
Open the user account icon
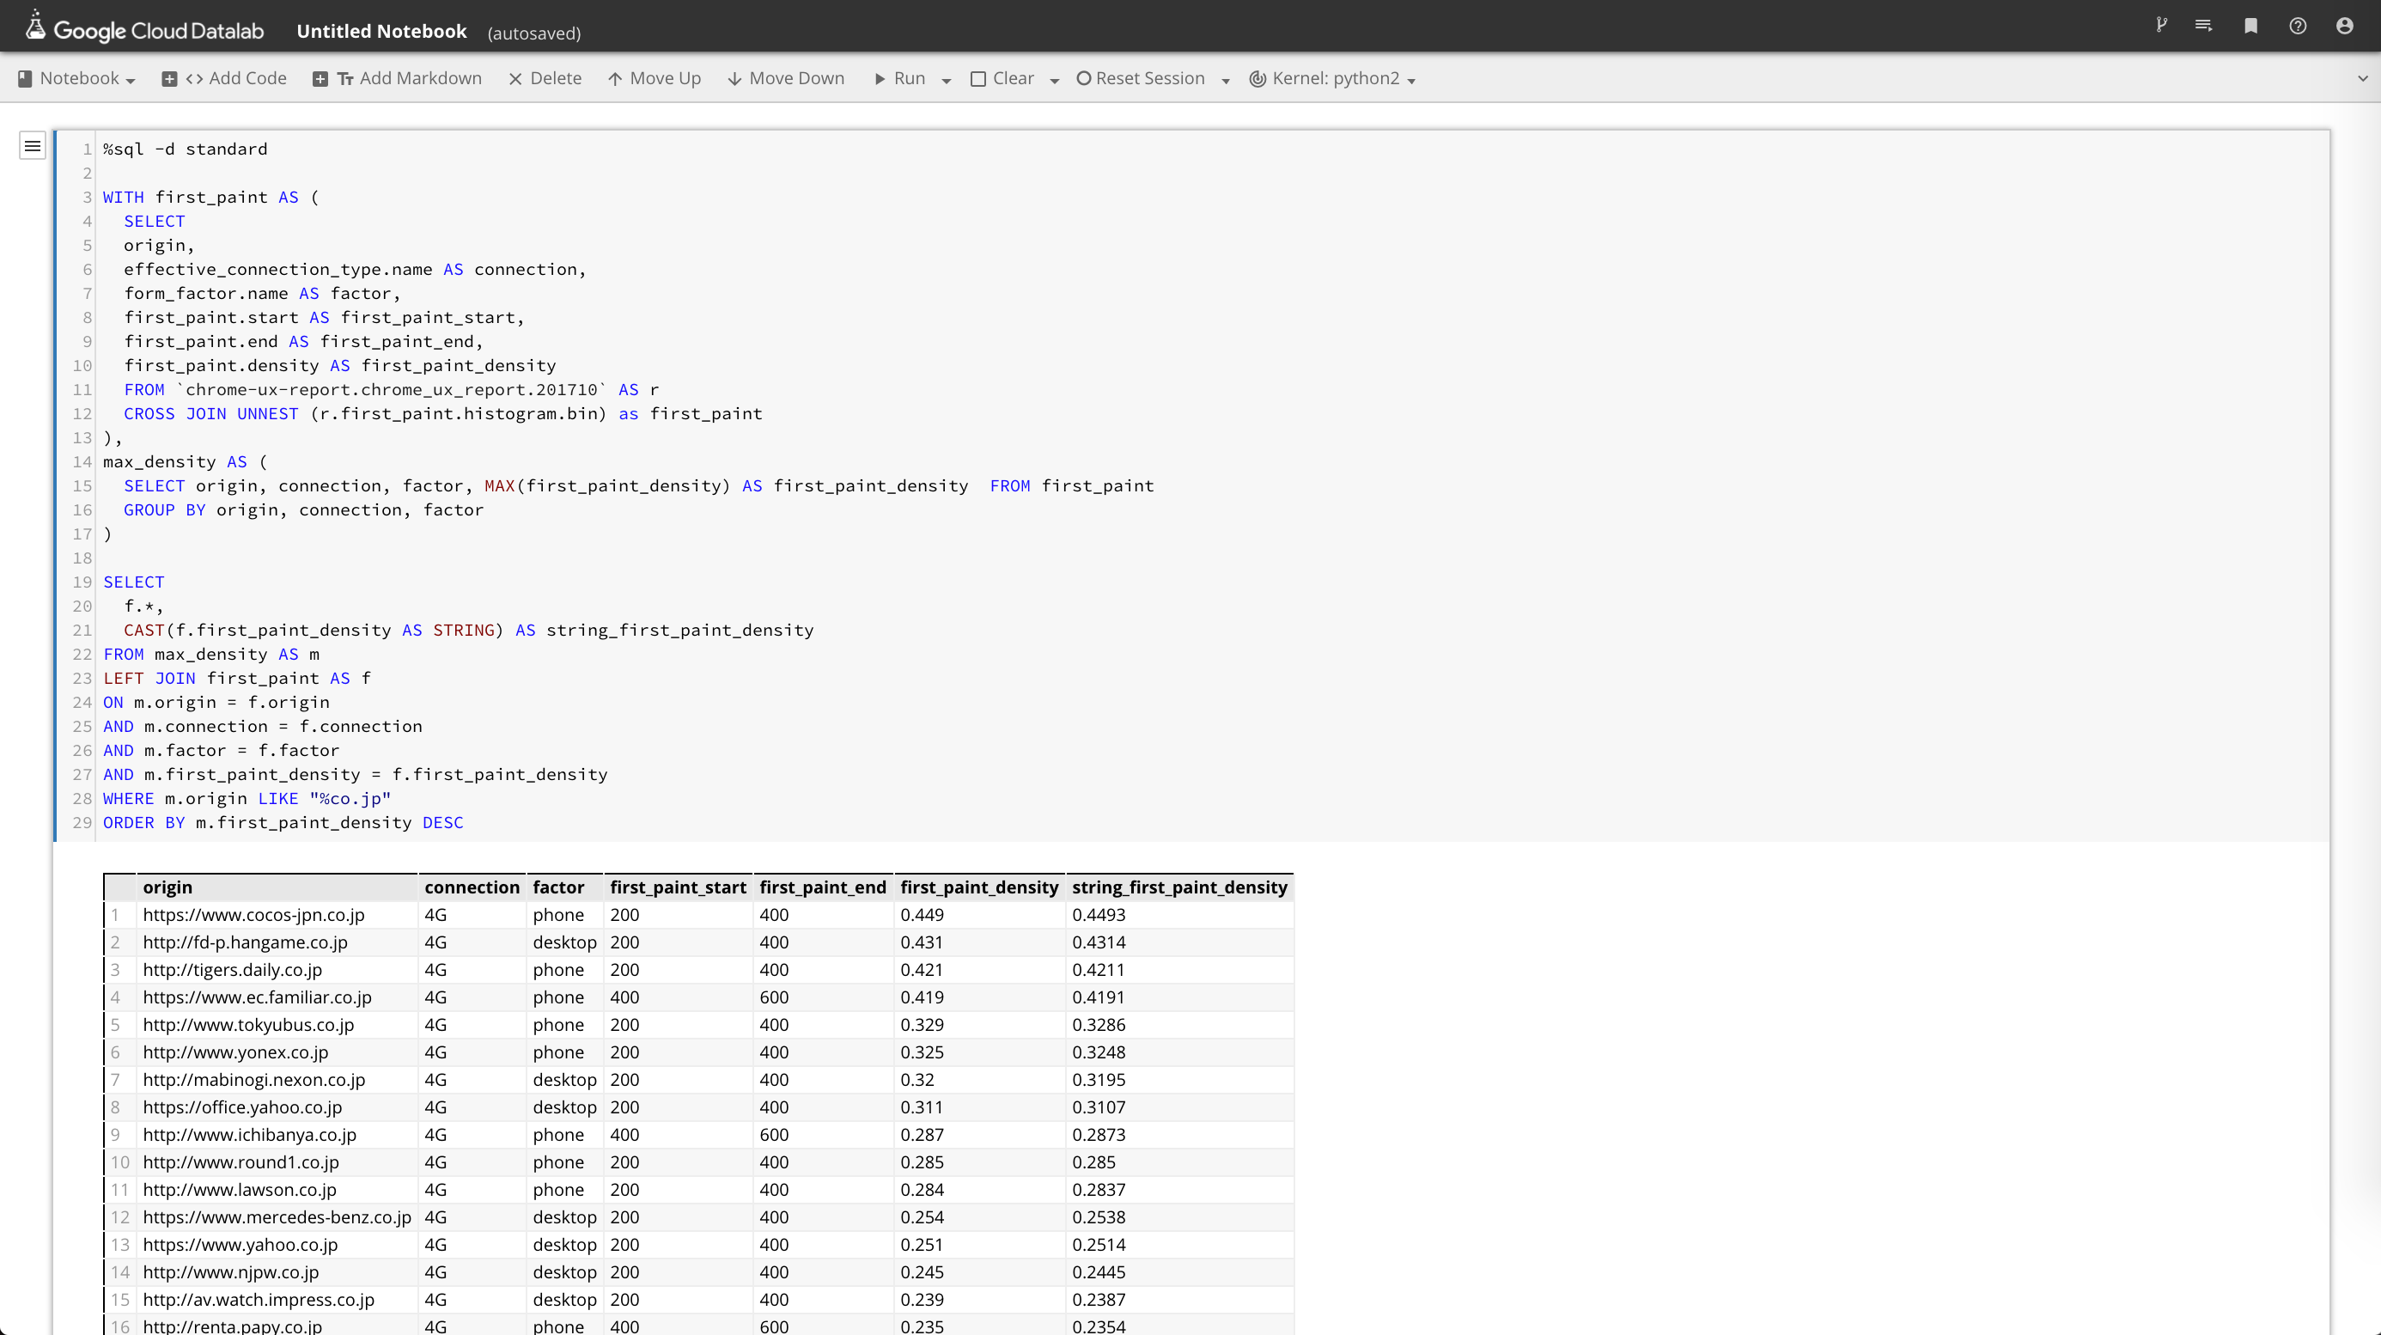coord(2344,26)
